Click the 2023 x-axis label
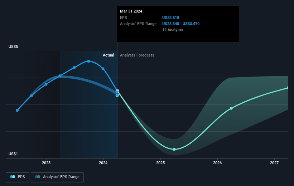294x186 pixels. point(46,163)
